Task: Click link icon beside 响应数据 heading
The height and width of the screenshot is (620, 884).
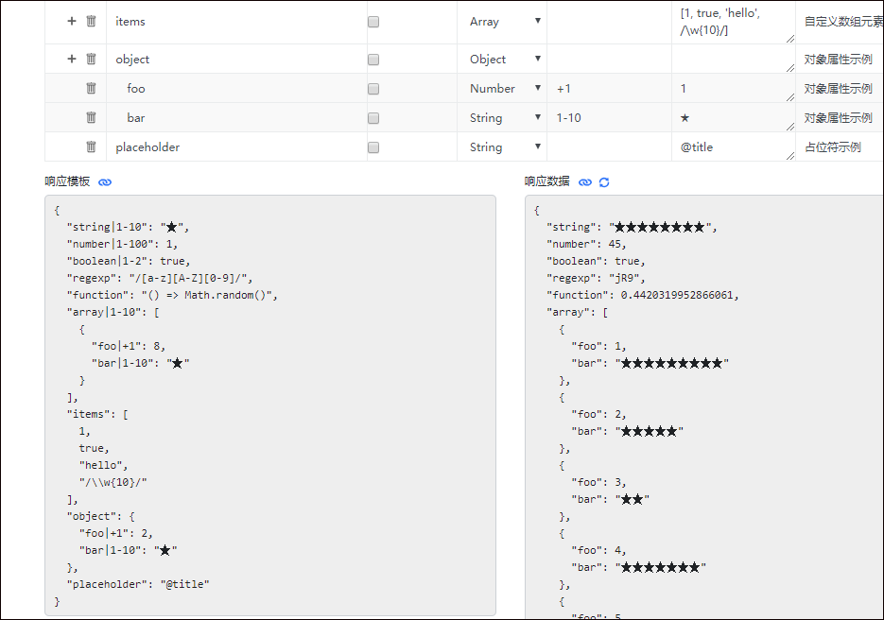Action: click(x=585, y=181)
